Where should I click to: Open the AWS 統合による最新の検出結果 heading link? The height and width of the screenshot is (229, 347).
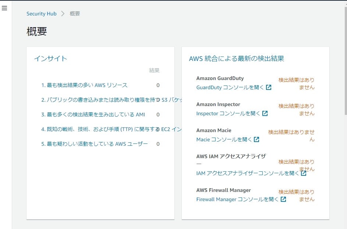(236, 58)
